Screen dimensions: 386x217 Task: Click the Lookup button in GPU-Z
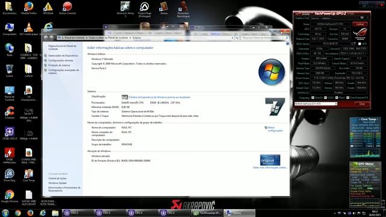(x=360, y=24)
